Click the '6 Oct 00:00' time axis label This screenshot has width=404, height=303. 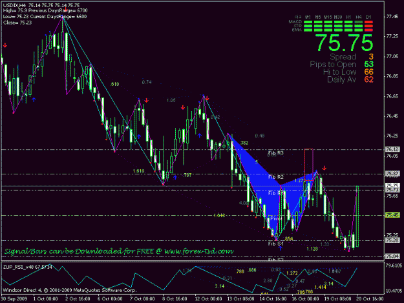110,298
